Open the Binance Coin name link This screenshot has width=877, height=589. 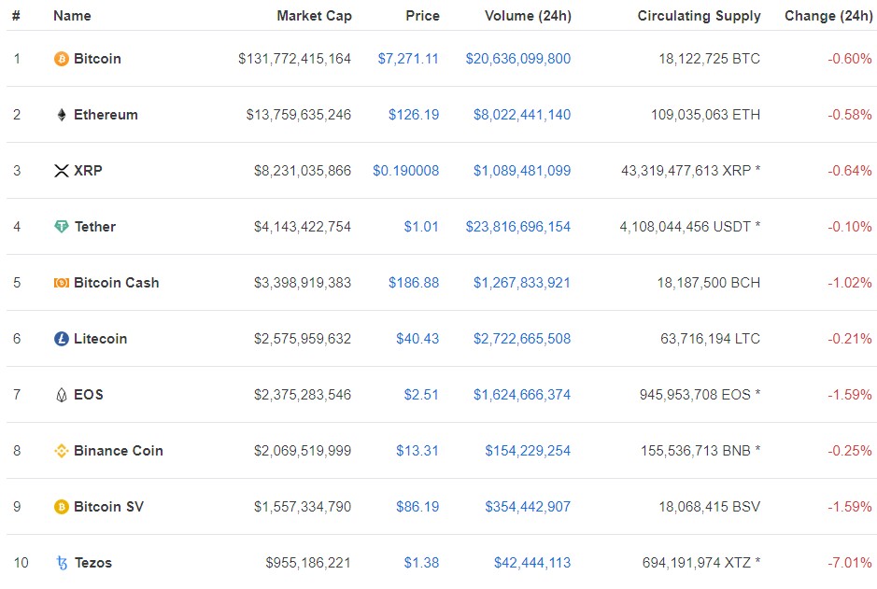pos(119,451)
